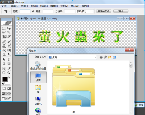Select the Brush tool
The height and width of the screenshot is (115, 145).
pyautogui.click(x=9, y=42)
